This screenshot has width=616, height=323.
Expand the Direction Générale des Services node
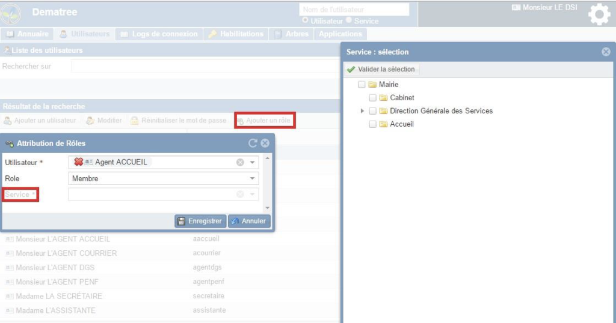(x=362, y=111)
